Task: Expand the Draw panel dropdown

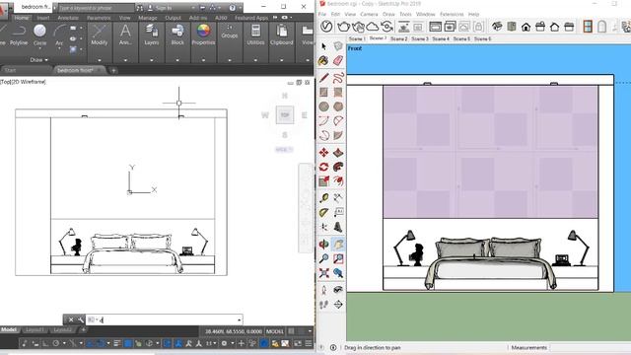Action: point(38,59)
